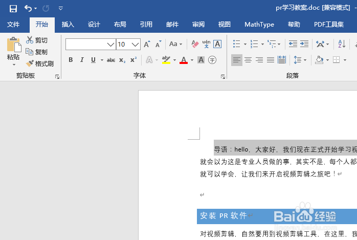Switch to the 邮件 tab
Screen dimensions: 357x240
click(x=172, y=25)
